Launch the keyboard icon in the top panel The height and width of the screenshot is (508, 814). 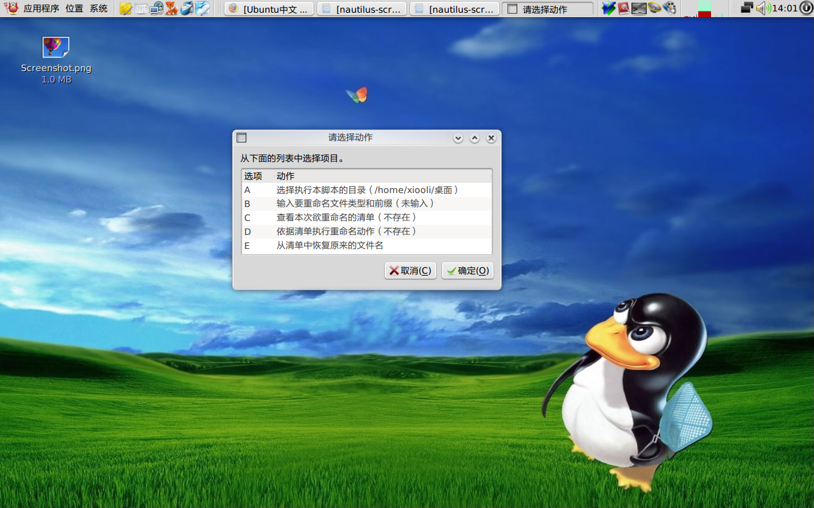click(141, 8)
